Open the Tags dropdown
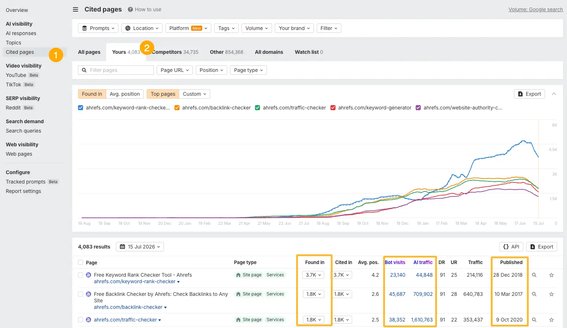The image size is (567, 328). coord(226,28)
